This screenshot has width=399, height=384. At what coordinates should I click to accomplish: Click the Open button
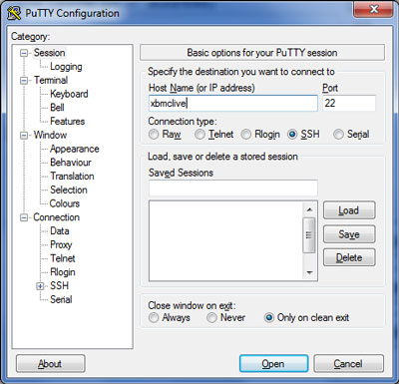(x=273, y=364)
